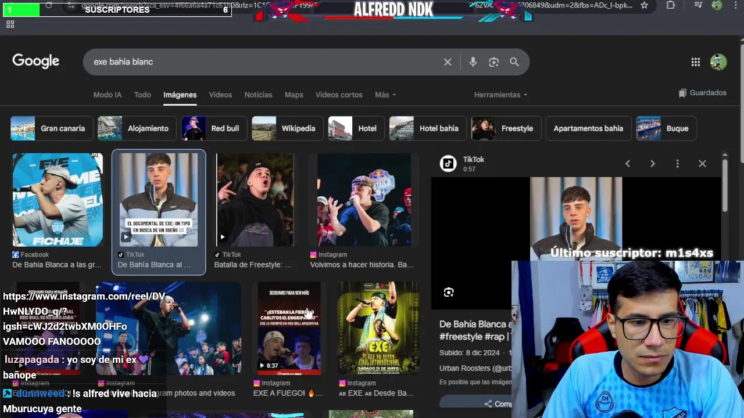Screen dimensions: 744x418
Task: Filter by the Buque chip
Action: (x=666, y=128)
